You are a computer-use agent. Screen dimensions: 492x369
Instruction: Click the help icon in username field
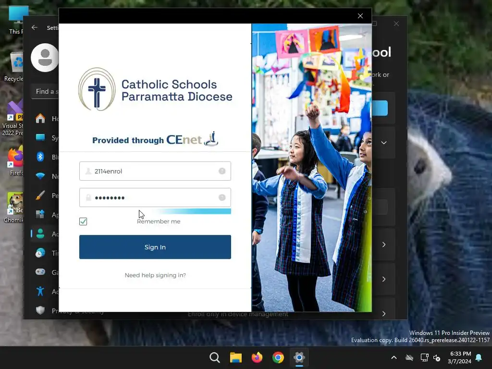(x=222, y=171)
